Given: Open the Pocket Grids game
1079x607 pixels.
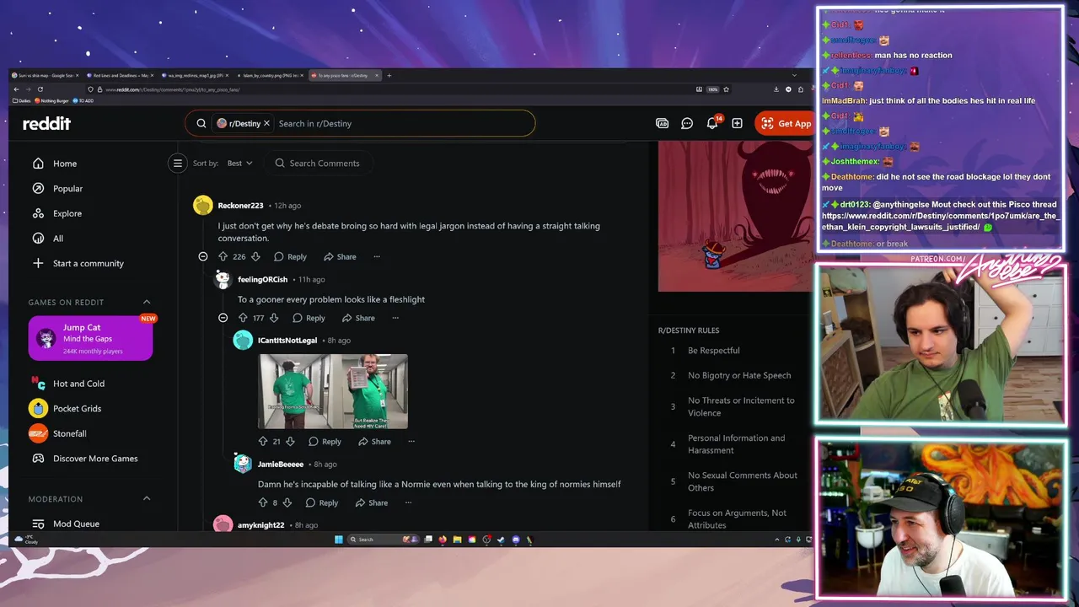Looking at the screenshot, I should pyautogui.click(x=77, y=408).
